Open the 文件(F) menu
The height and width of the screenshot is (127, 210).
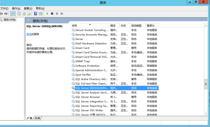[4, 8]
